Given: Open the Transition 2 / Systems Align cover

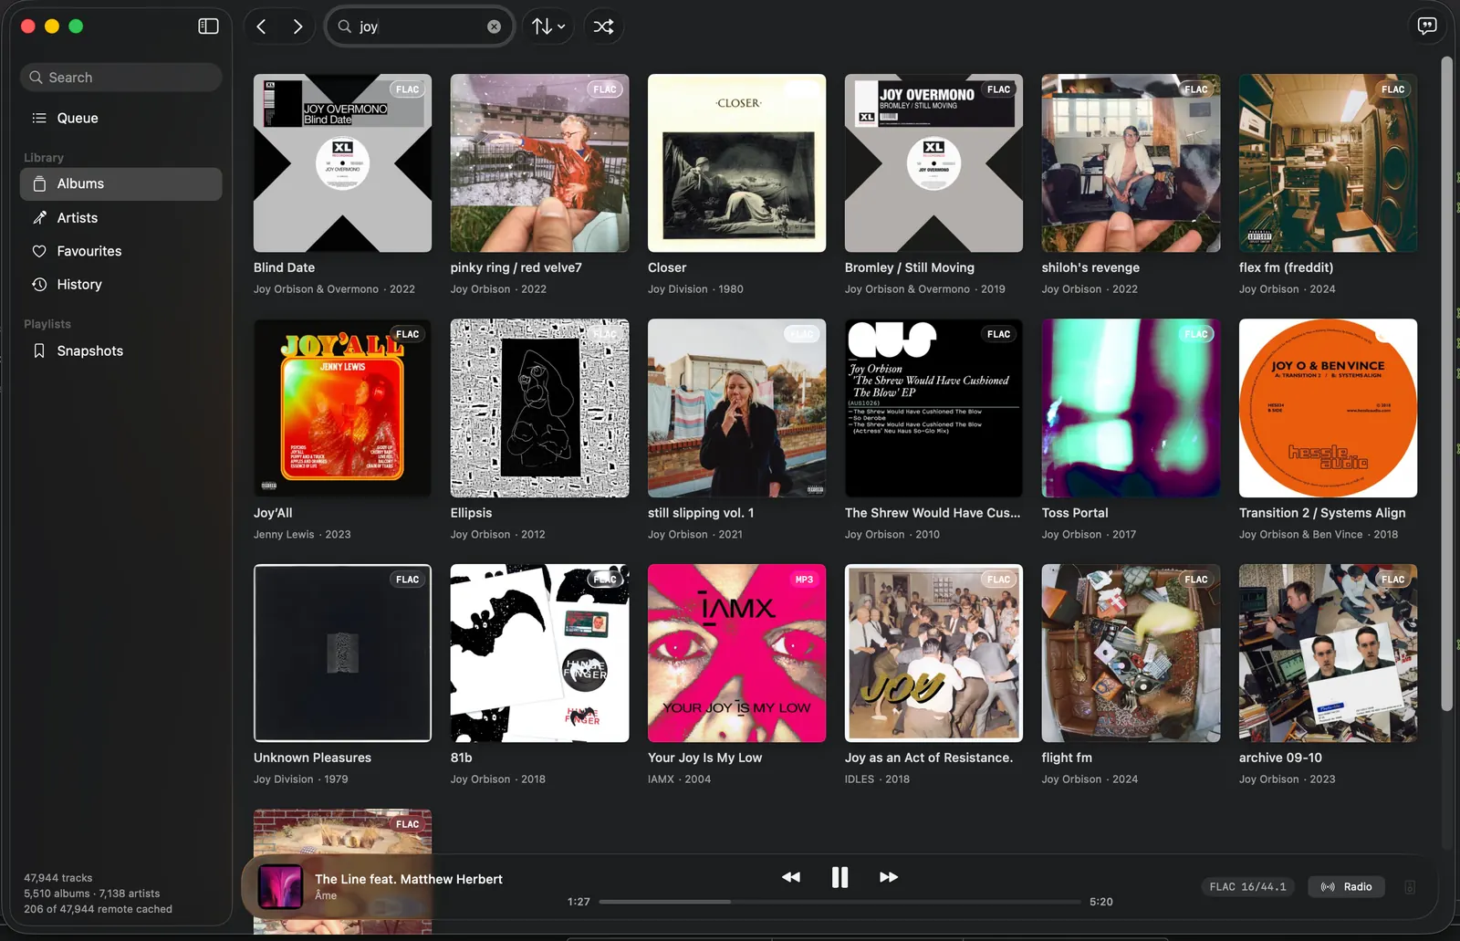Looking at the screenshot, I should click(x=1328, y=408).
